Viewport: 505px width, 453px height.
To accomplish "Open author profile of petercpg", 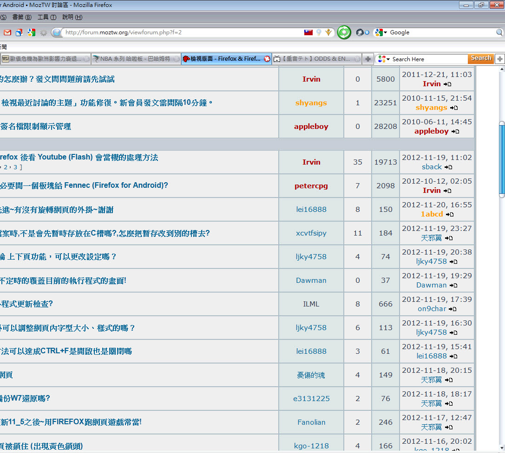I will pyautogui.click(x=311, y=186).
